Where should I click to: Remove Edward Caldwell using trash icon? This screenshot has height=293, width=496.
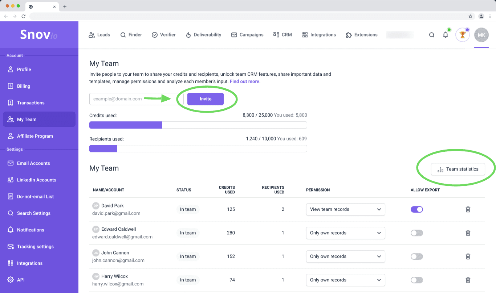coord(468,233)
